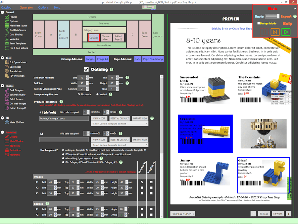Viewport: 298px width, 224px height.
Task: Collapse the Generator section
Action: tap(2, 132)
